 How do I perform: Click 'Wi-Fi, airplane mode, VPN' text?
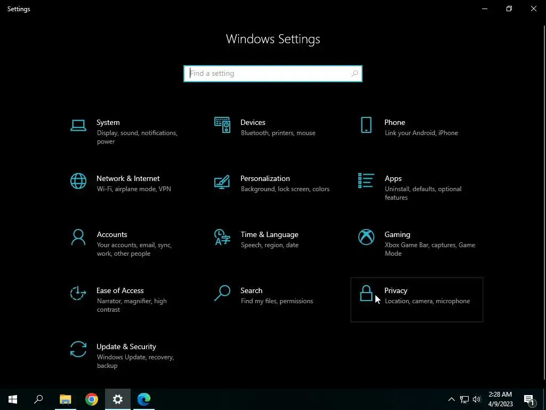tap(134, 189)
